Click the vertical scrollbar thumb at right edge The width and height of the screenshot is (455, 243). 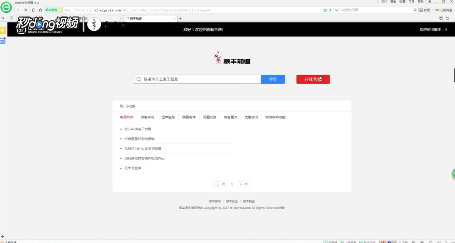[x=454, y=75]
